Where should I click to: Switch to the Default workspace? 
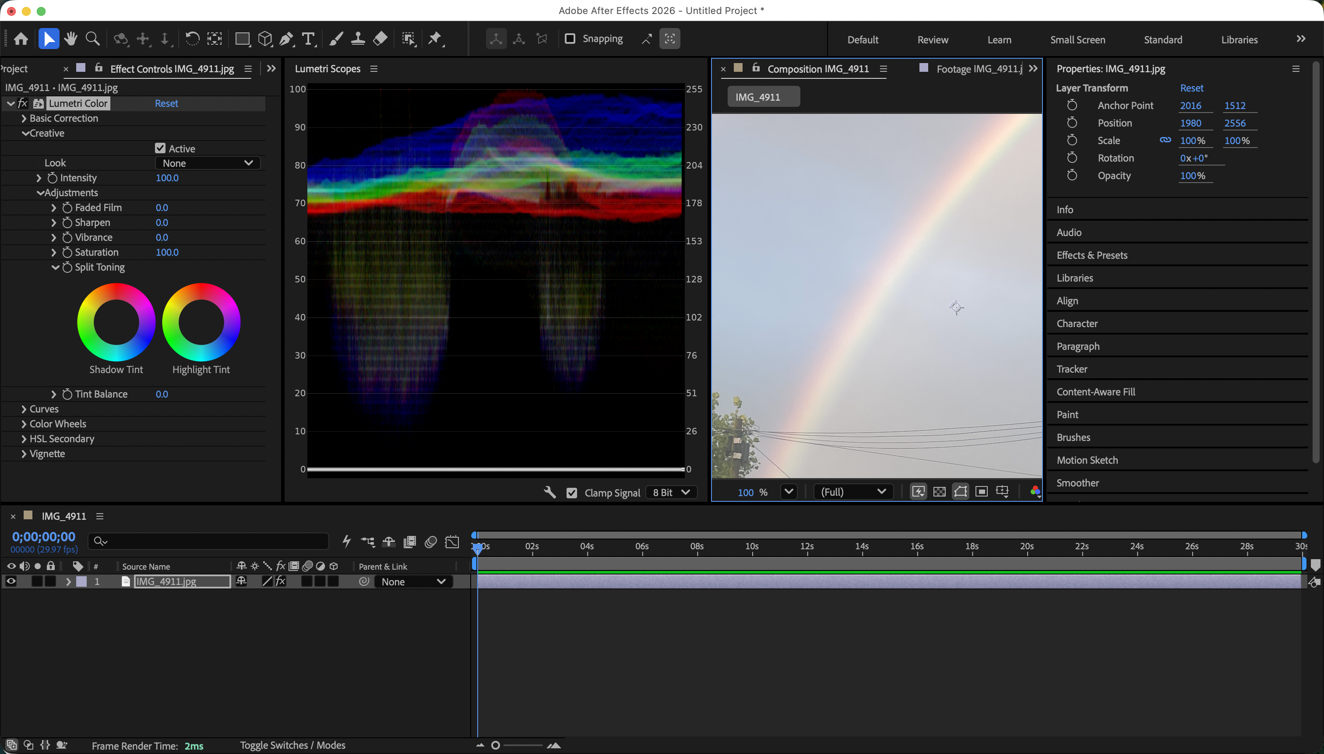tap(863, 40)
